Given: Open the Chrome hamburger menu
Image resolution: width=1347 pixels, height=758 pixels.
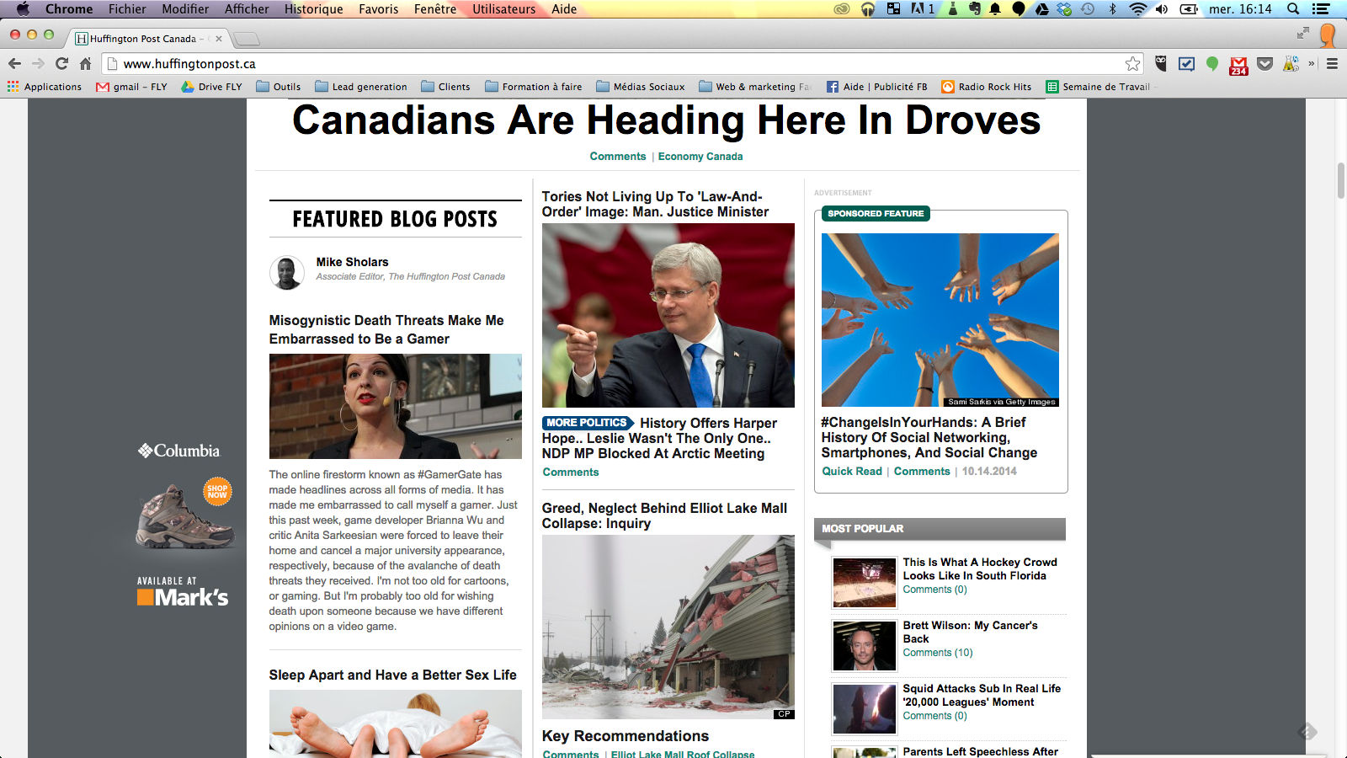Looking at the screenshot, I should (x=1332, y=63).
